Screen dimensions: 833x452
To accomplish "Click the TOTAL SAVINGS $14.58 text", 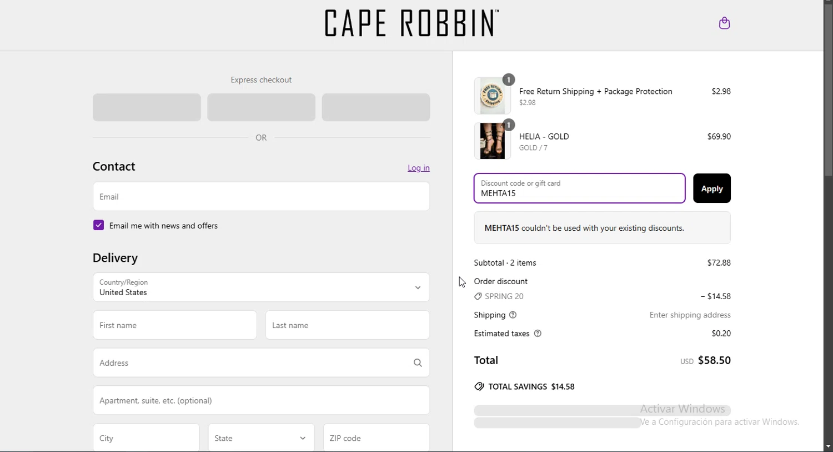I will click(x=531, y=386).
